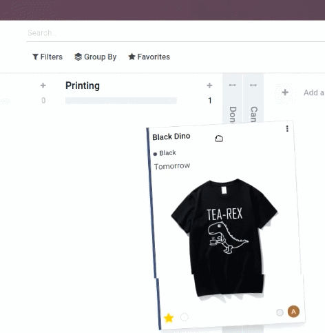
Task: Click the plus icon left of Printing
Action: coord(43,85)
